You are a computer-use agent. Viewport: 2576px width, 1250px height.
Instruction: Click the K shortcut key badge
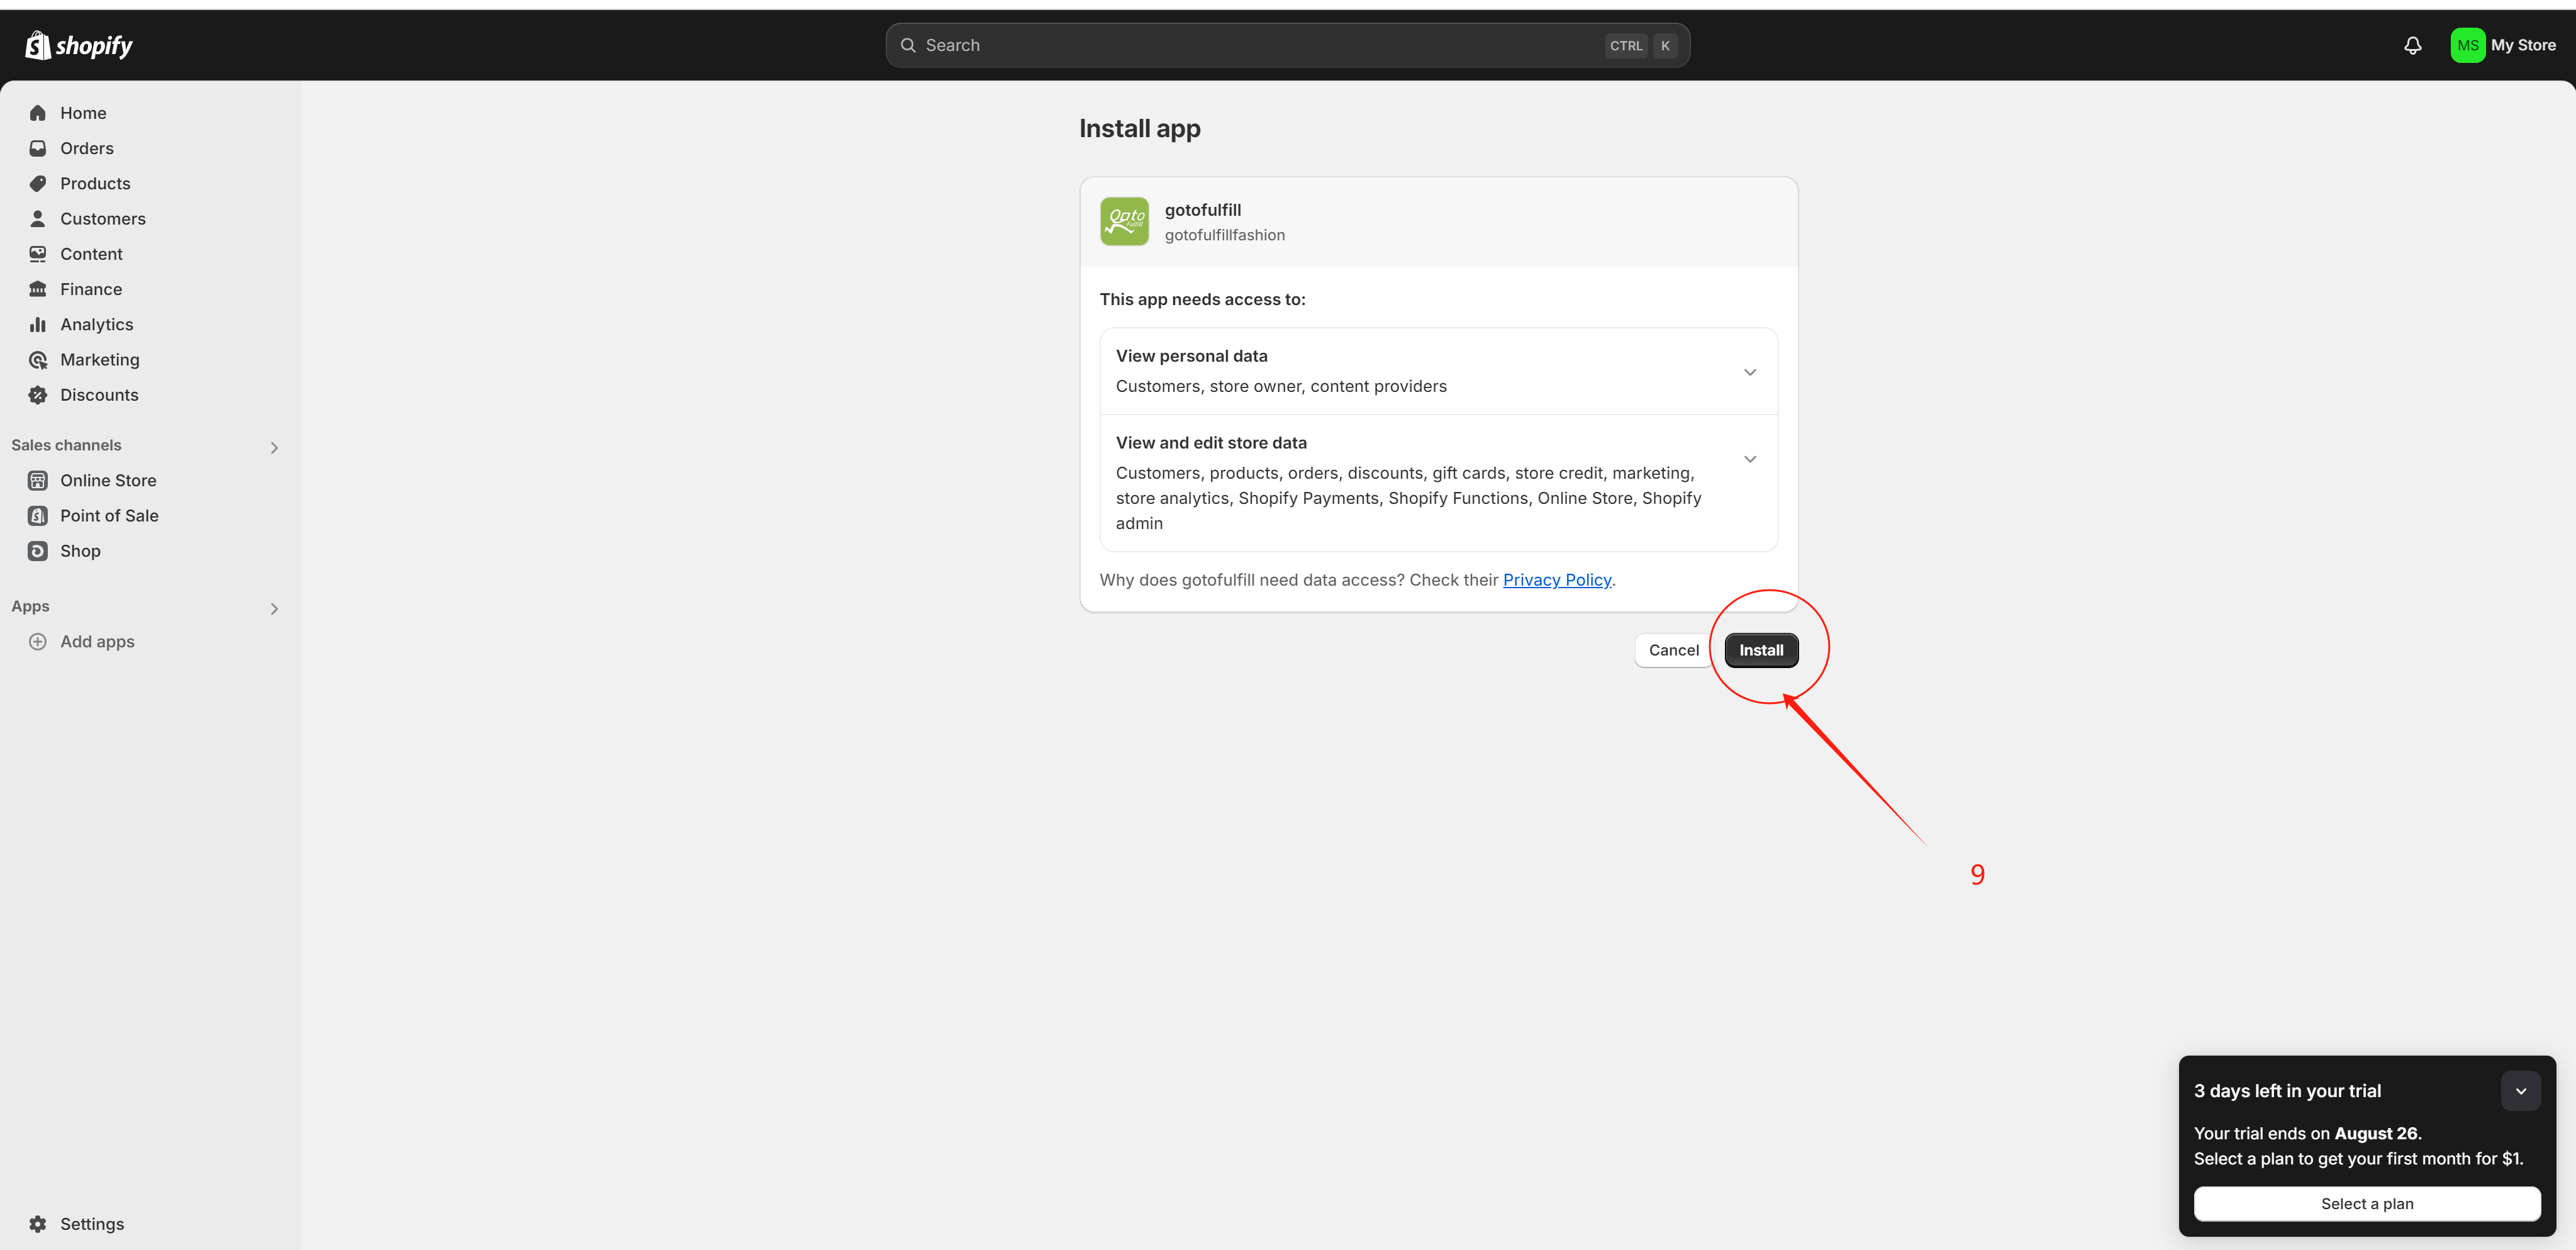click(x=1665, y=46)
